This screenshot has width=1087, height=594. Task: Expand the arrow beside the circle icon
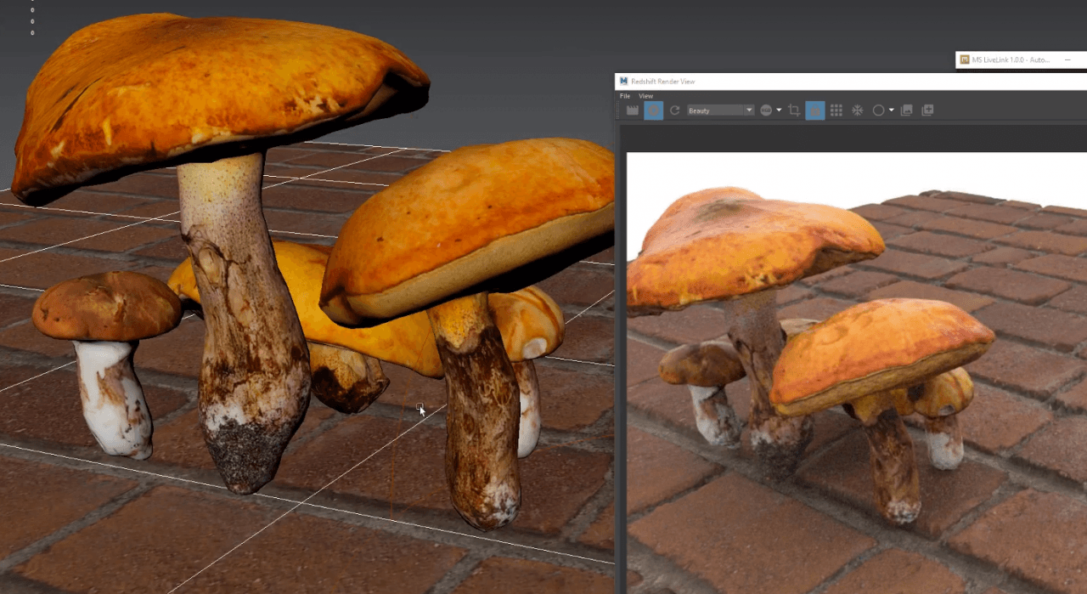891,110
